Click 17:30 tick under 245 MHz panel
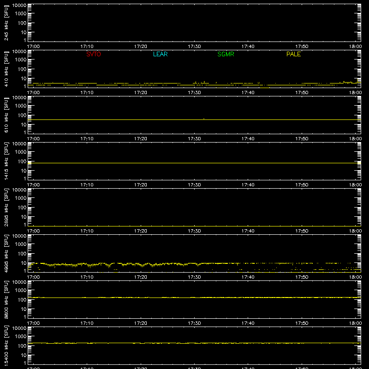The width and height of the screenshot is (369, 369). tap(194, 47)
